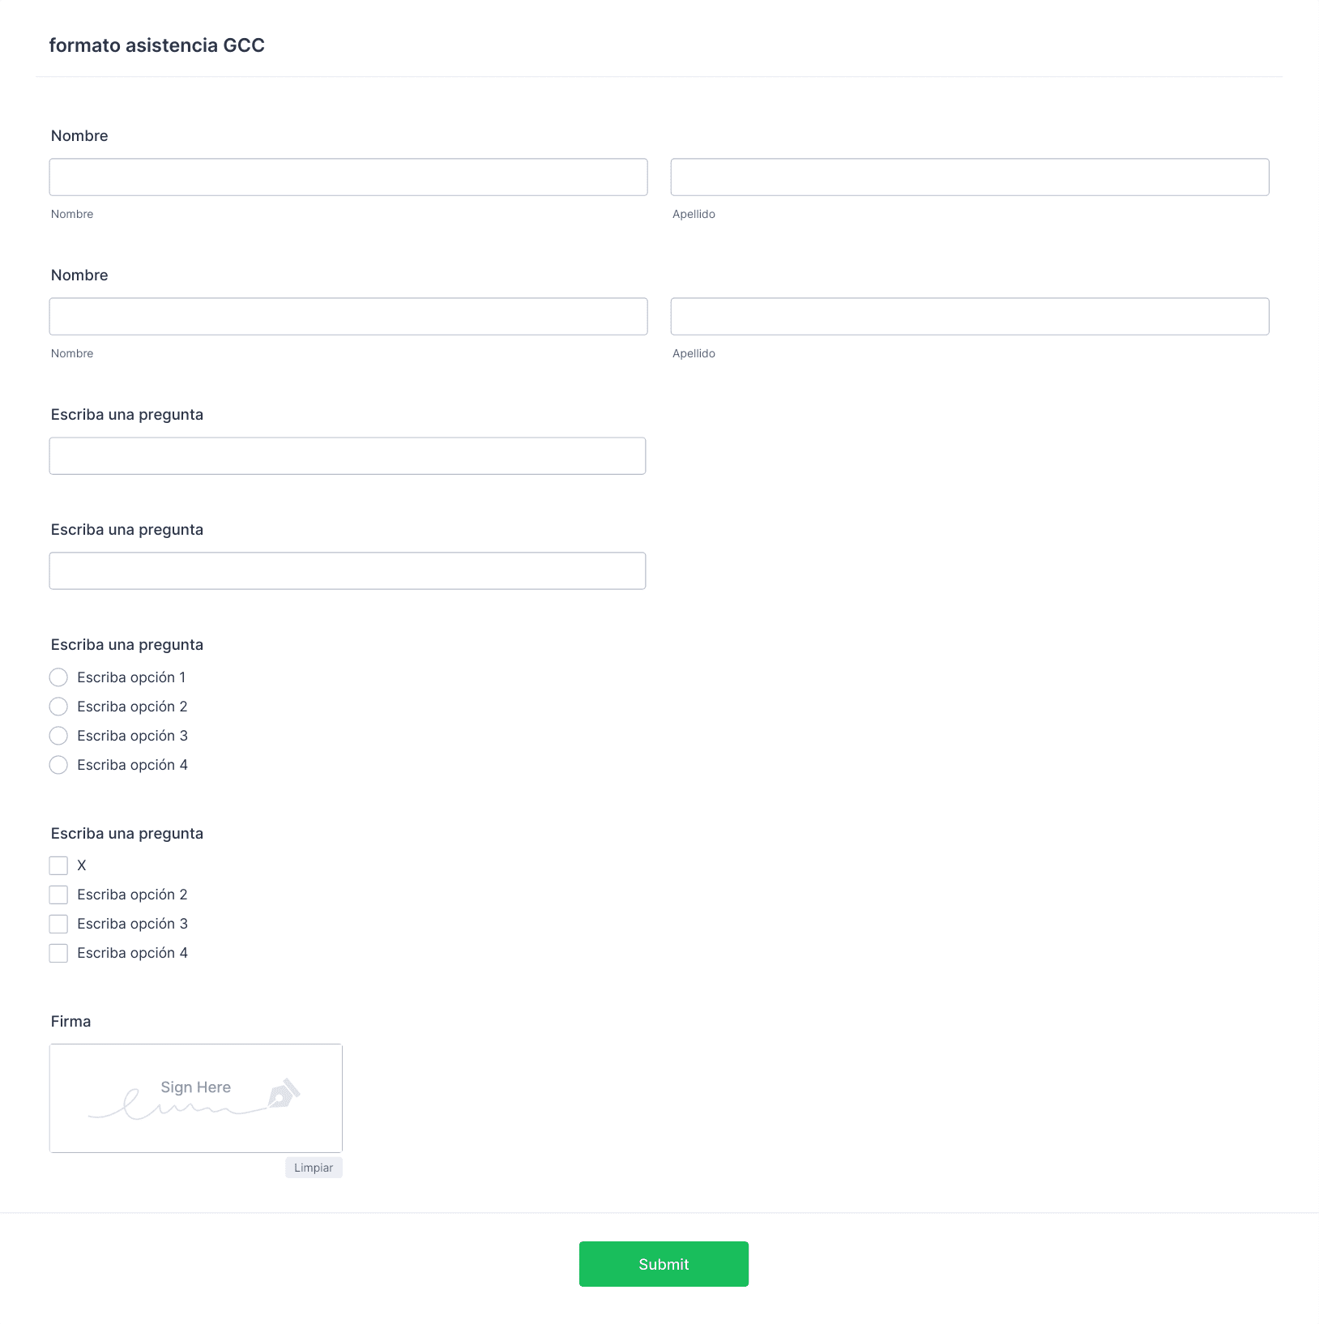Tick checkbox Escriba opción 2

click(58, 895)
